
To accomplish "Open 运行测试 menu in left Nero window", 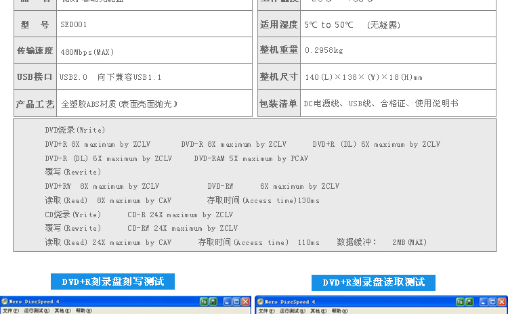I will (x=35, y=311).
